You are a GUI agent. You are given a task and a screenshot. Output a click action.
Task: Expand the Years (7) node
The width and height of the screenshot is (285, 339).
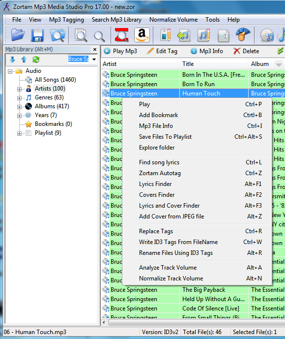(x=19, y=116)
